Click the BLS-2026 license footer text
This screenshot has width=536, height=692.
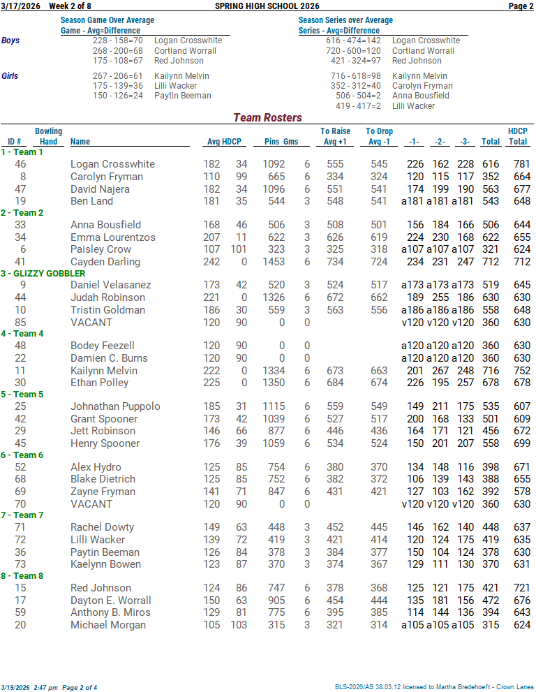click(434, 687)
